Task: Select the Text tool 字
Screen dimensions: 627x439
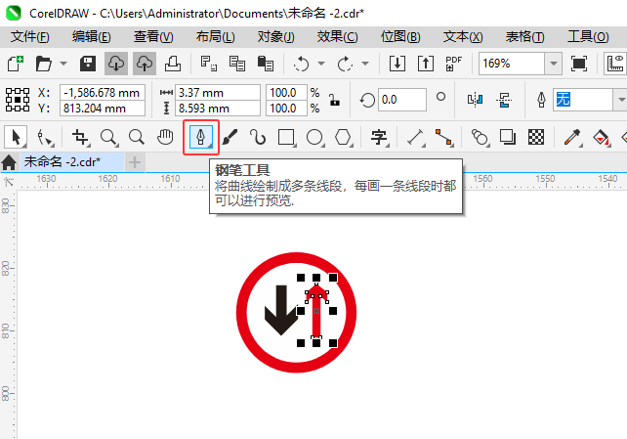Action: pyautogui.click(x=379, y=138)
